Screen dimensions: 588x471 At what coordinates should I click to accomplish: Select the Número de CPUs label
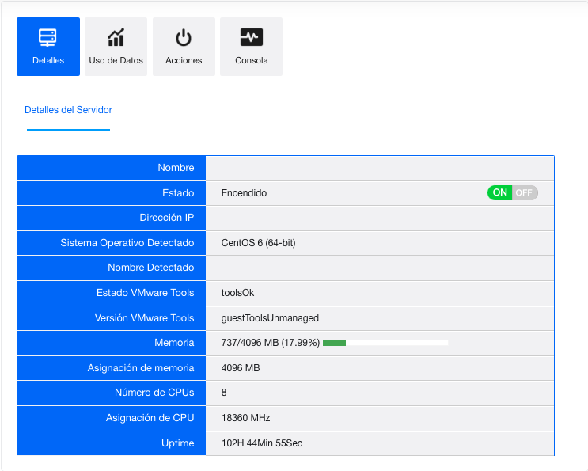click(154, 393)
